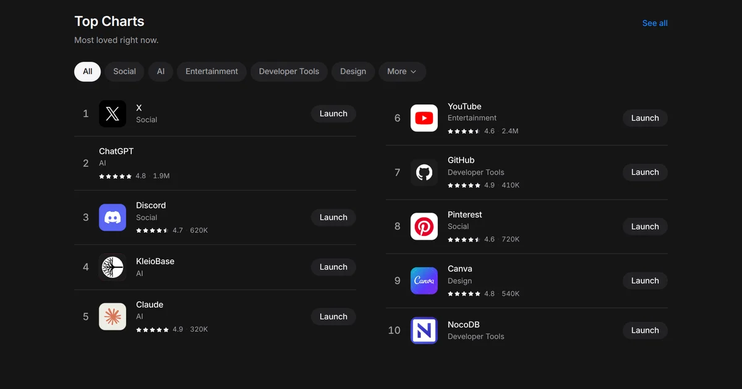Launch Canva
The width and height of the screenshot is (742, 389).
[x=645, y=281]
